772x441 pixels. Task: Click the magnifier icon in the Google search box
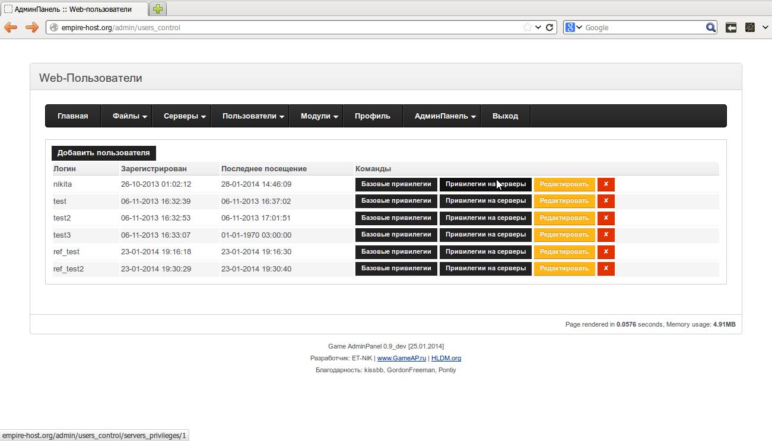(711, 27)
